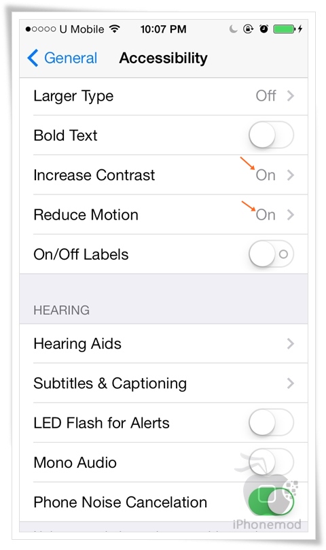Open Larger Type chevron
The height and width of the screenshot is (550, 326).
[290, 96]
